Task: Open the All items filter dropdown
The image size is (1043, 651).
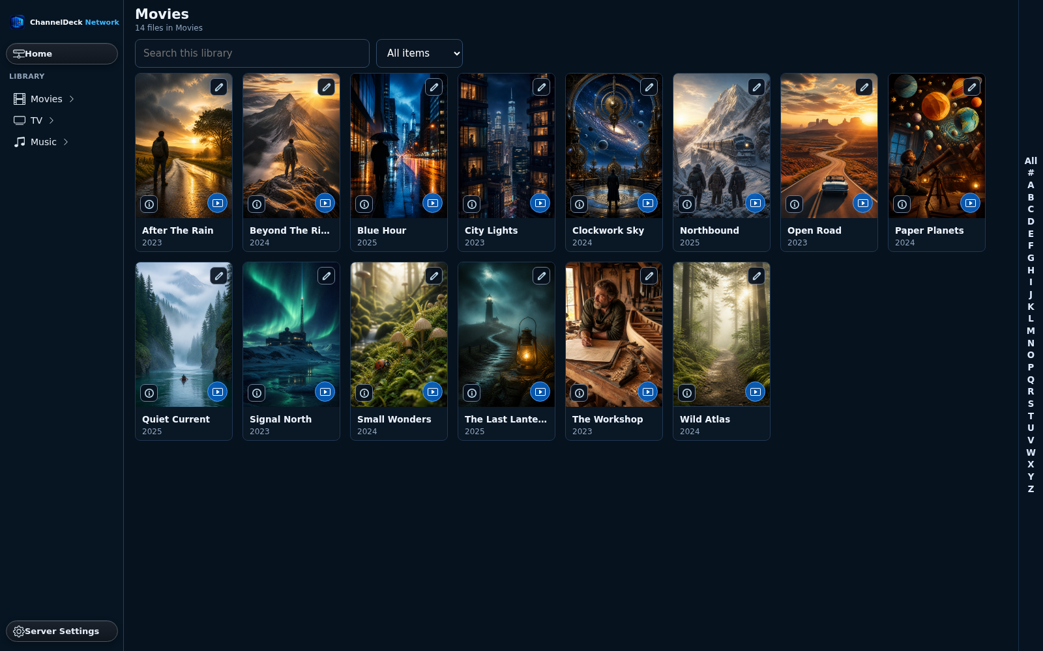Action: (x=419, y=53)
